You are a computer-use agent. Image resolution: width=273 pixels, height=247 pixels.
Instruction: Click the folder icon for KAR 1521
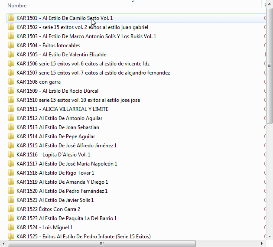tap(11, 200)
